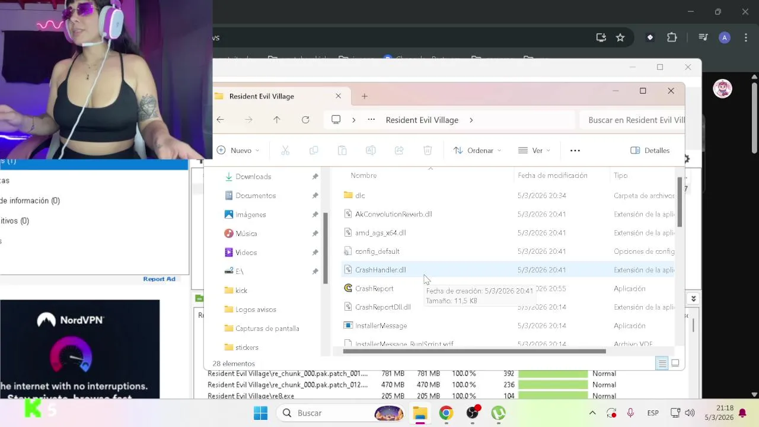Open E:\ drive in navigation pane
The height and width of the screenshot is (427, 759).
240,272
